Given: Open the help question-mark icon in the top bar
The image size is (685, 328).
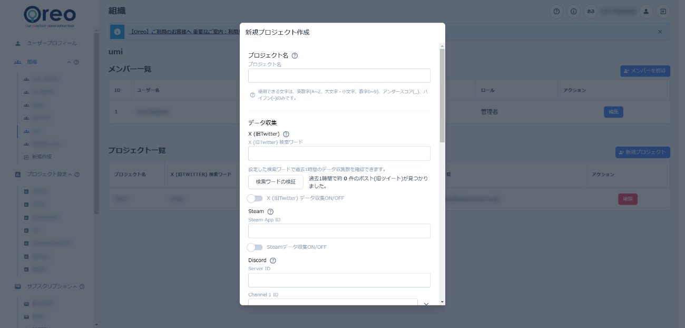Looking at the screenshot, I should [556, 11].
